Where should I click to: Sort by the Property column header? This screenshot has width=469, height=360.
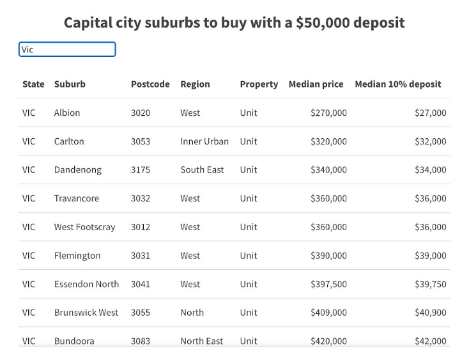pos(259,84)
